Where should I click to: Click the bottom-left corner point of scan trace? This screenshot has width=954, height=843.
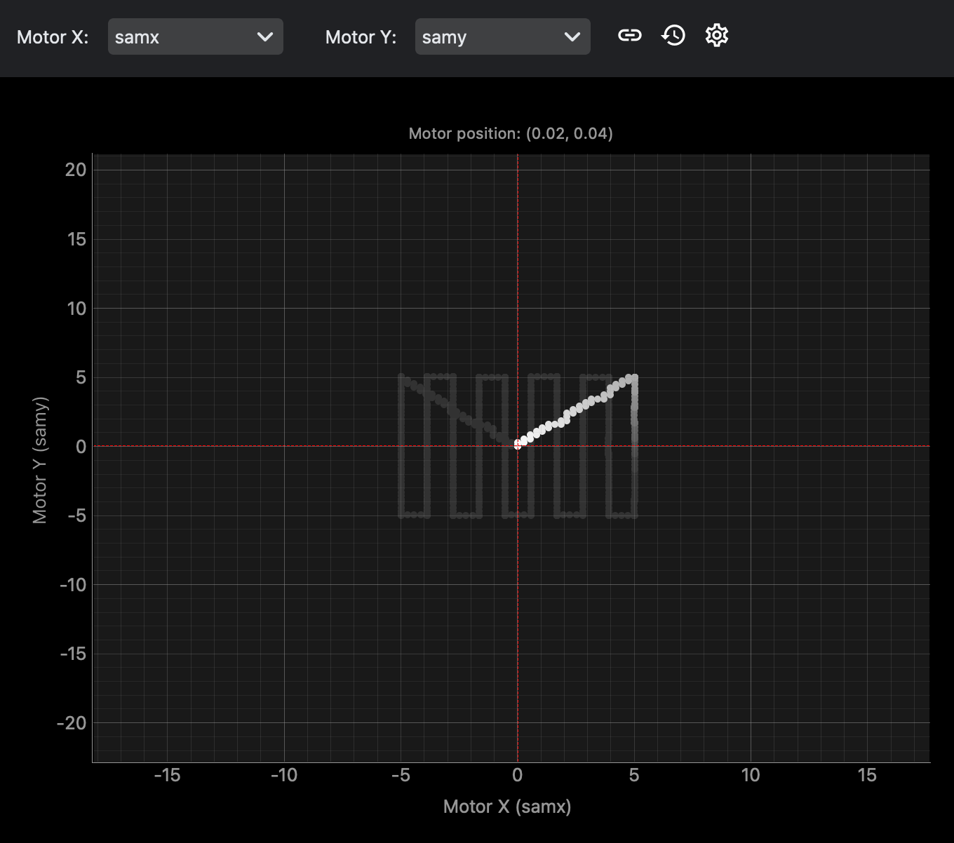(402, 515)
